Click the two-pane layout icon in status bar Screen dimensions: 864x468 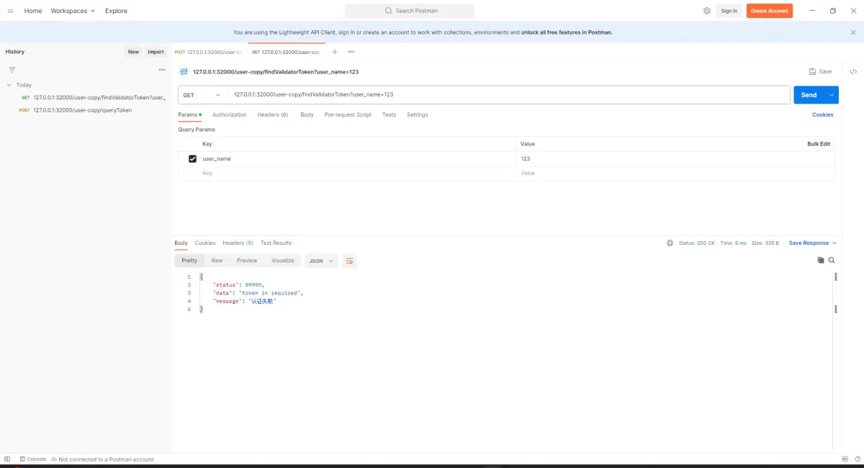pos(845,459)
